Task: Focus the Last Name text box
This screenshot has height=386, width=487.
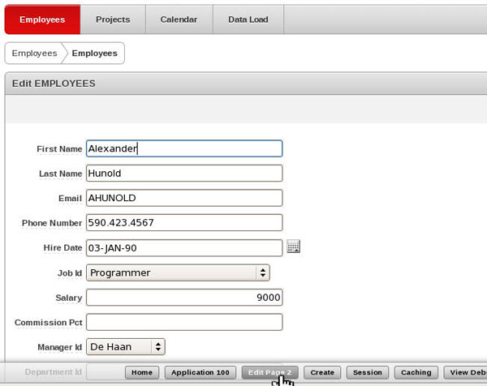Action: coord(184,174)
